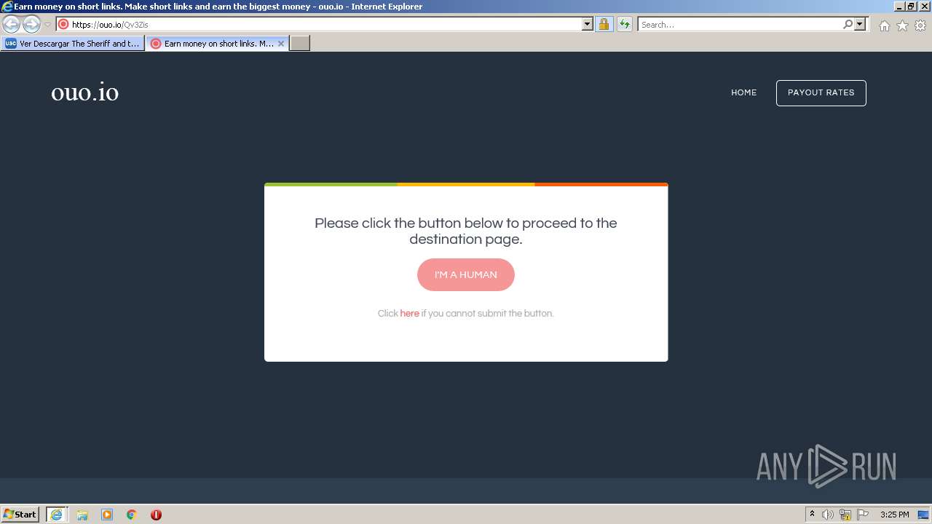Screen dimensions: 932x524
Task: Click inside the Search box
Action: click(x=740, y=25)
